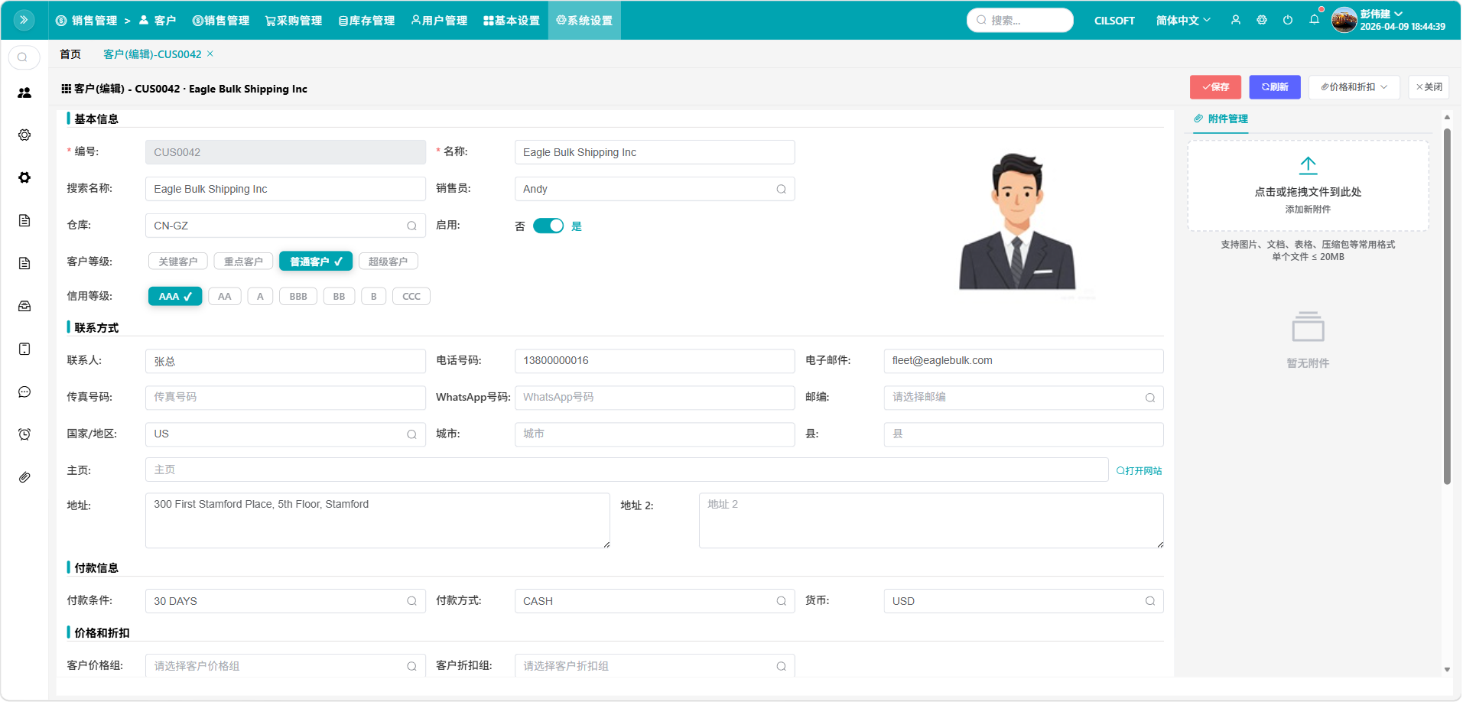Viewport: 1463px width, 702px height.
Task: Click the alarm clock sidebar icon
Action: click(x=24, y=434)
